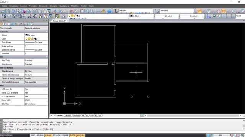The image size is (245, 137).
Task: Click the Center snap circle icon
Action: point(209,11)
